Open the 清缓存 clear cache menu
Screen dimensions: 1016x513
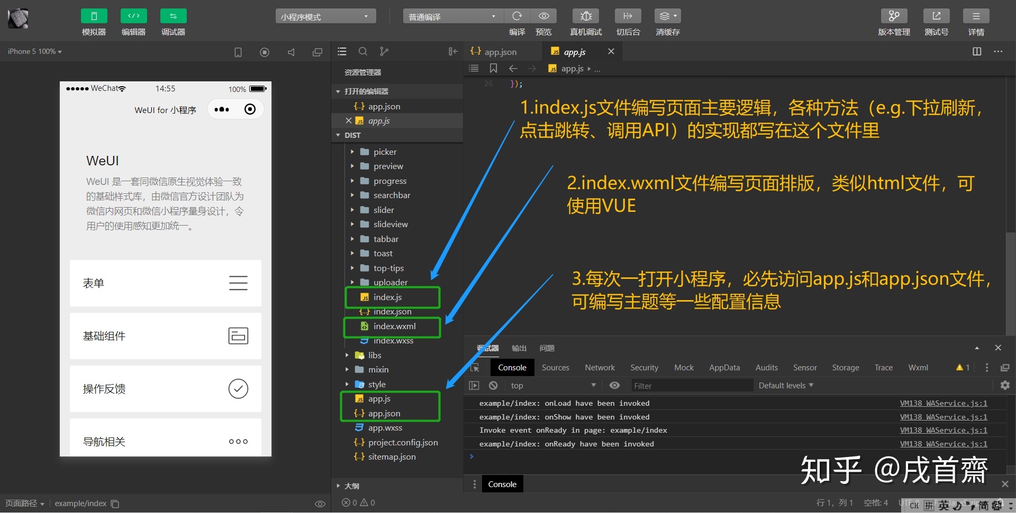coord(667,16)
